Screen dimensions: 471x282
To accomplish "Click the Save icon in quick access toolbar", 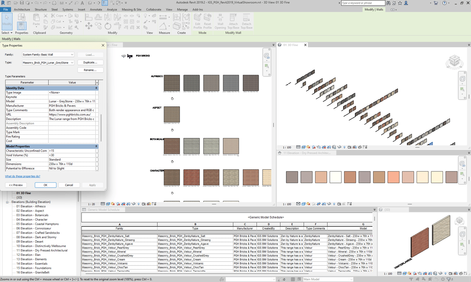I will (22, 3).
